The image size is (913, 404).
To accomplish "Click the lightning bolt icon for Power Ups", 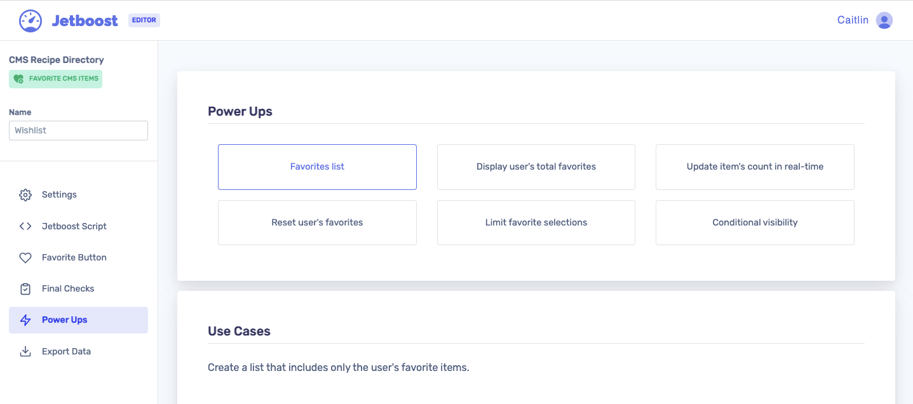I will click(x=25, y=320).
